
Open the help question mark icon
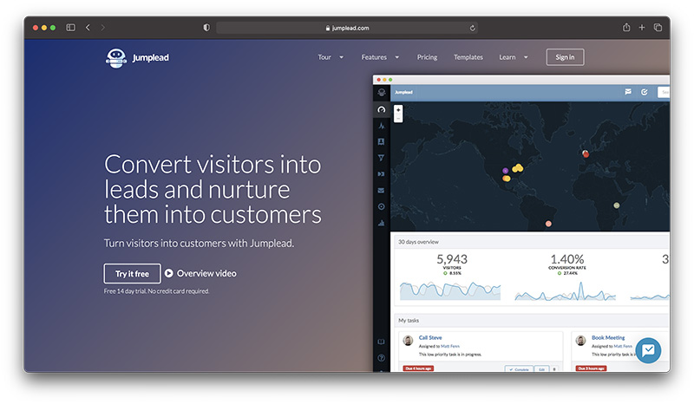[x=381, y=357]
